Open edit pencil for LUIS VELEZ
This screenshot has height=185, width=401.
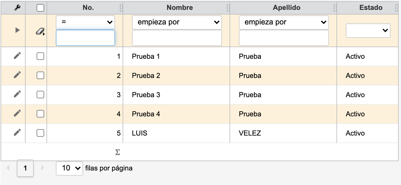click(17, 133)
